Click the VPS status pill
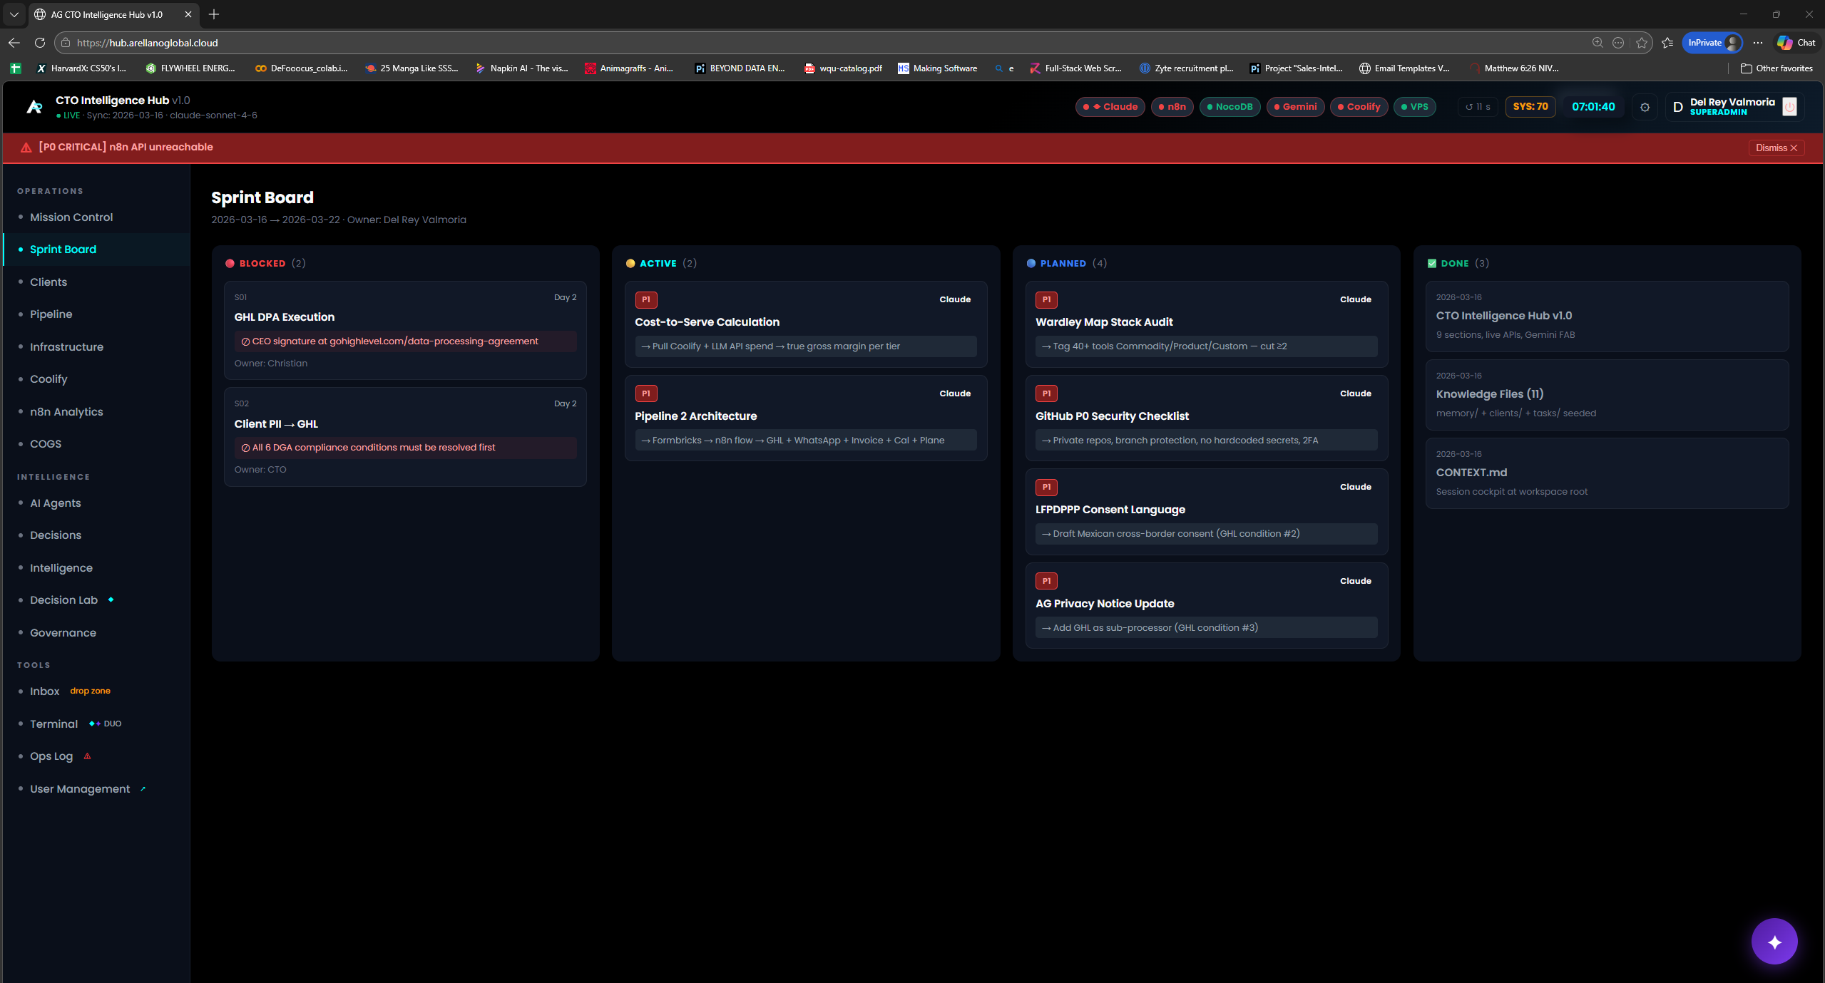 1414,107
